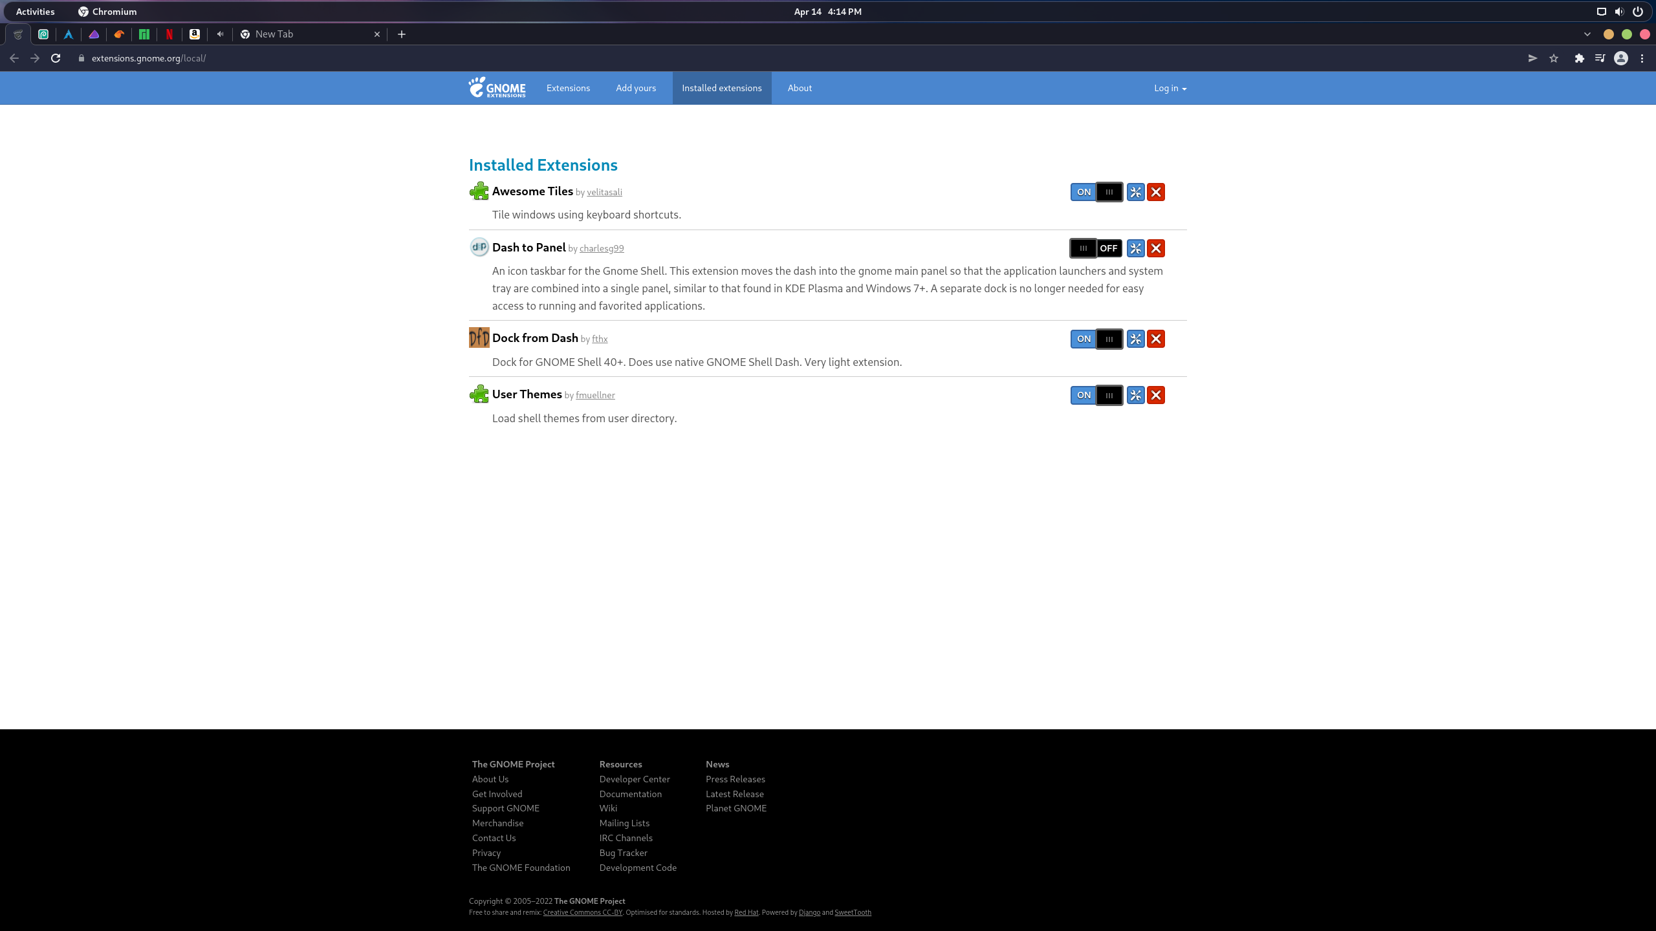Viewport: 1656px width, 931px height.
Task: Open the Get Involved footer link
Action: [497, 794]
